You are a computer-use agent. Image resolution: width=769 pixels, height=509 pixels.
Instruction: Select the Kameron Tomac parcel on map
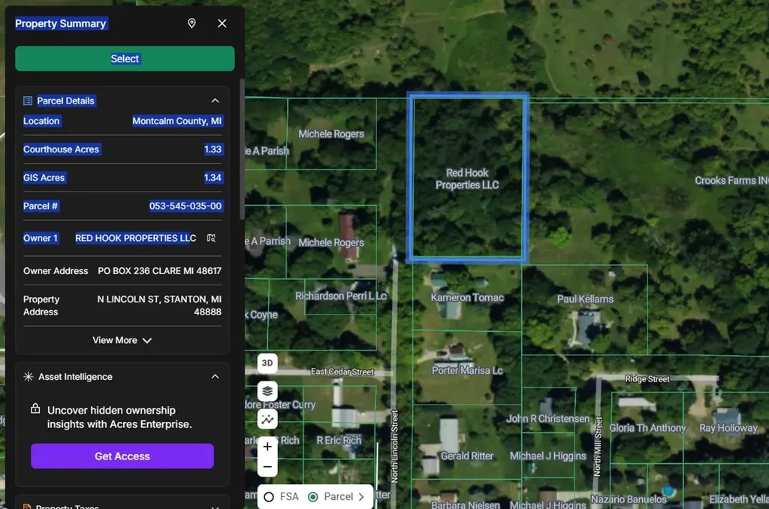click(x=467, y=297)
